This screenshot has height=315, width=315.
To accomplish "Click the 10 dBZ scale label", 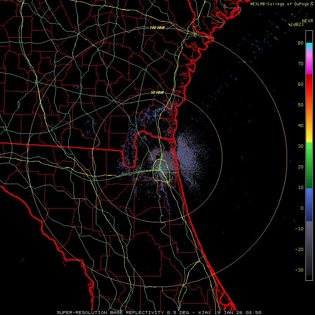I will [x=301, y=188].
